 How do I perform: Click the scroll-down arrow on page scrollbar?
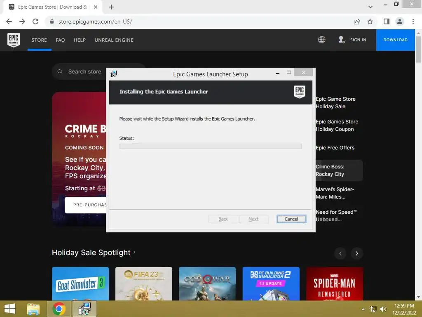point(418,297)
